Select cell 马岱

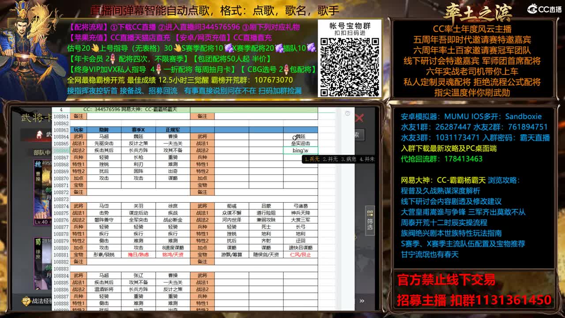point(104,206)
